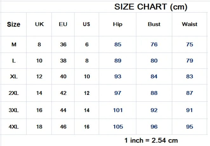Select the Size column header
This screenshot has width=210, height=146.
click(14, 24)
